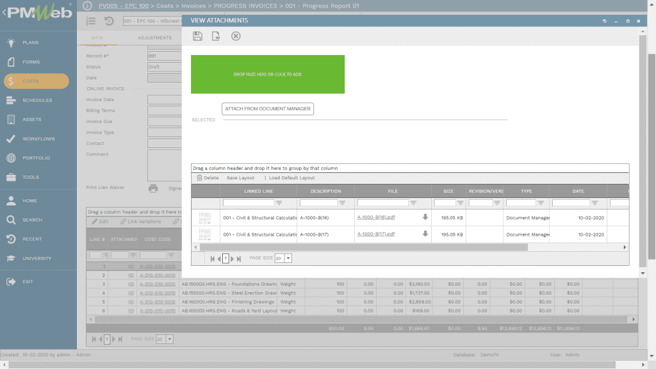Open the Size column filter icon
The image size is (656, 369).
(x=461, y=203)
